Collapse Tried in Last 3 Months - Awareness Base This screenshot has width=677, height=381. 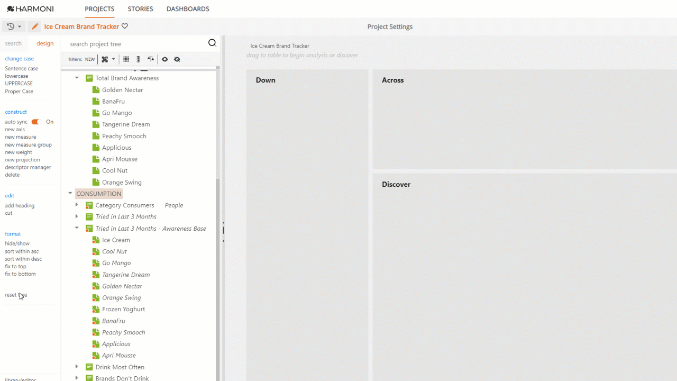tap(77, 228)
